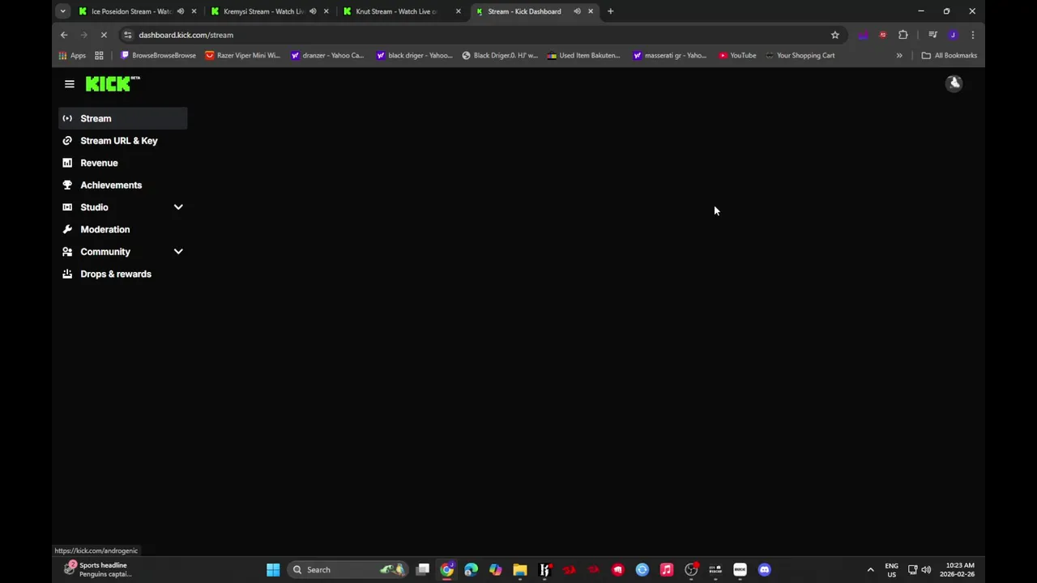Click the address bar URL
This screenshot has width=1037, height=583.
tap(186, 35)
